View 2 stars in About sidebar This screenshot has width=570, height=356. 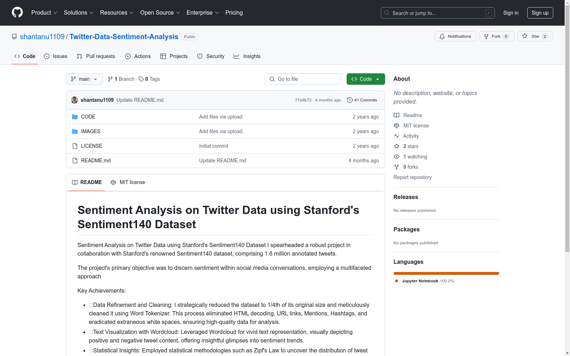pos(406,146)
